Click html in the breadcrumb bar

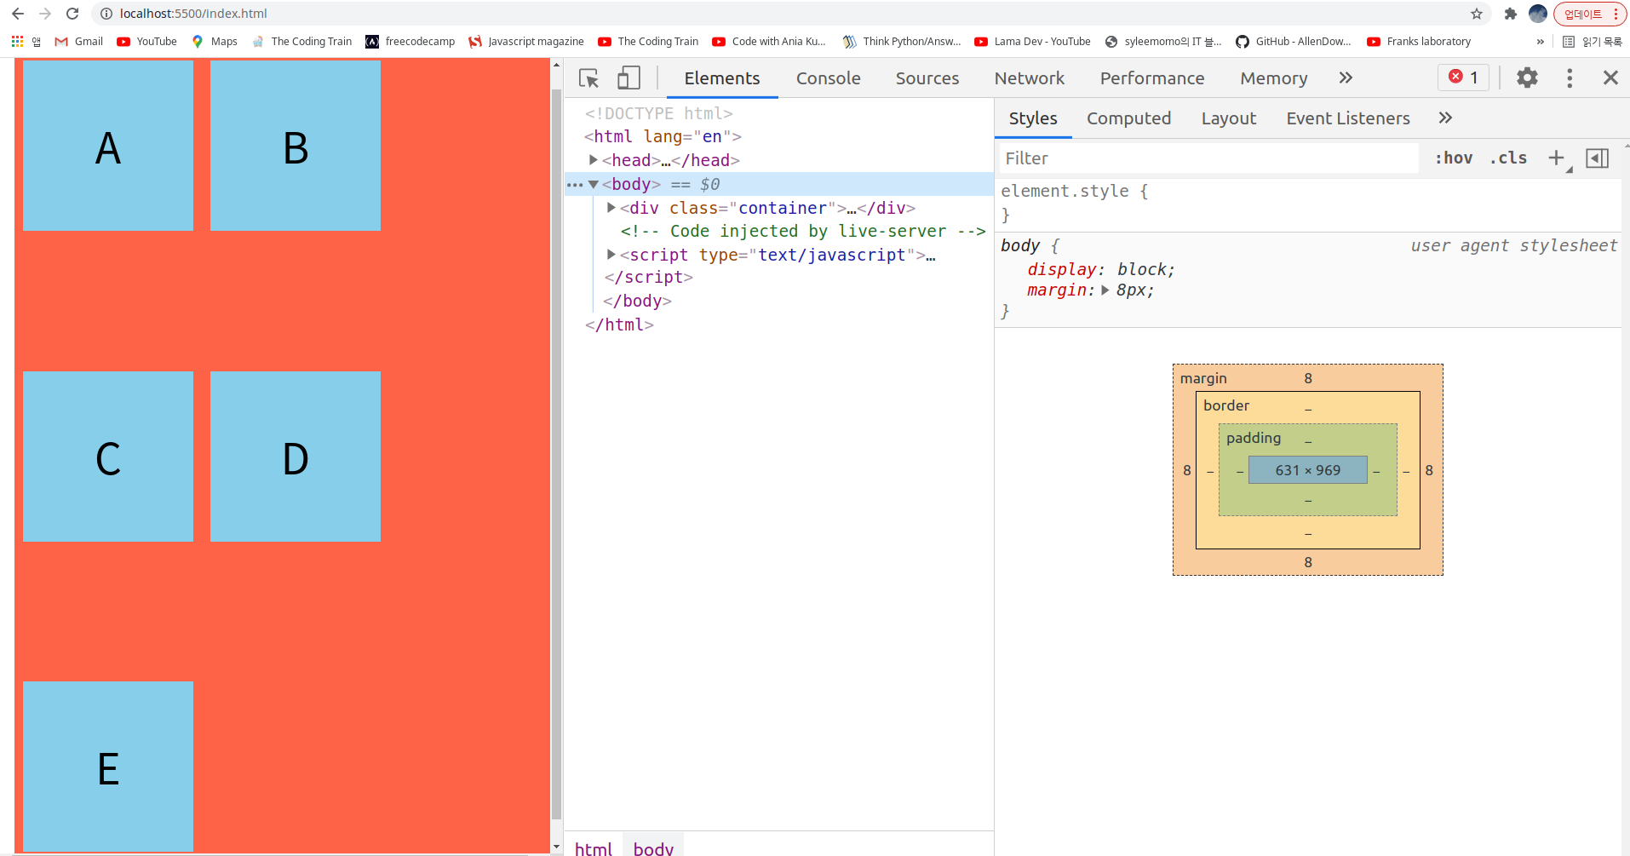[594, 848]
